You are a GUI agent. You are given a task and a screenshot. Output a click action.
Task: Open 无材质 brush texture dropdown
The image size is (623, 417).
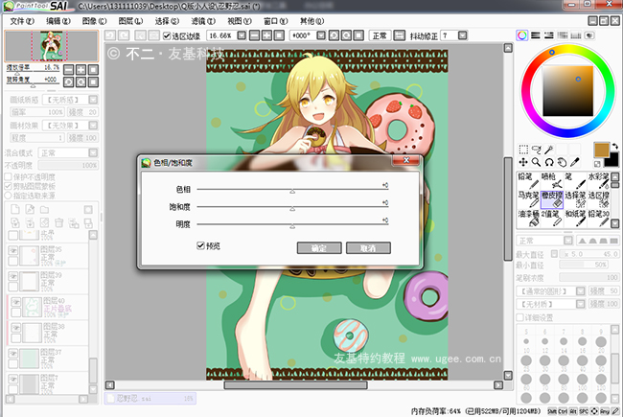580,304
